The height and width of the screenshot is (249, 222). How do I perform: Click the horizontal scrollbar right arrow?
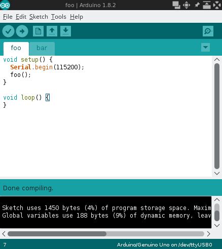click(208, 234)
